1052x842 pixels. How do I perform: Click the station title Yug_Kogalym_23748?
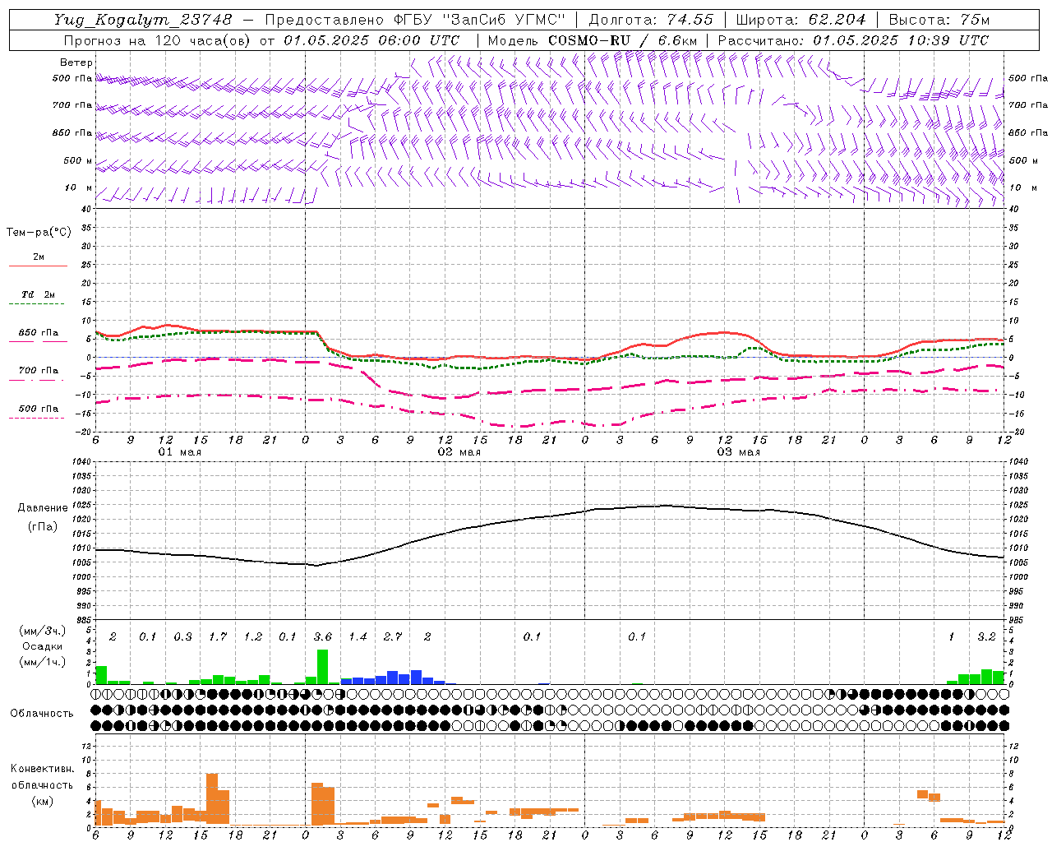tap(143, 20)
